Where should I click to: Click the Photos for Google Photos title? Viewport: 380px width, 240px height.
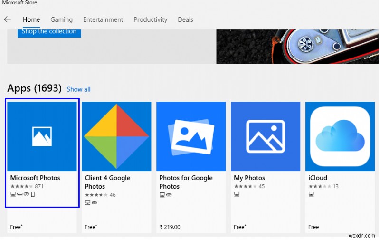click(x=186, y=182)
